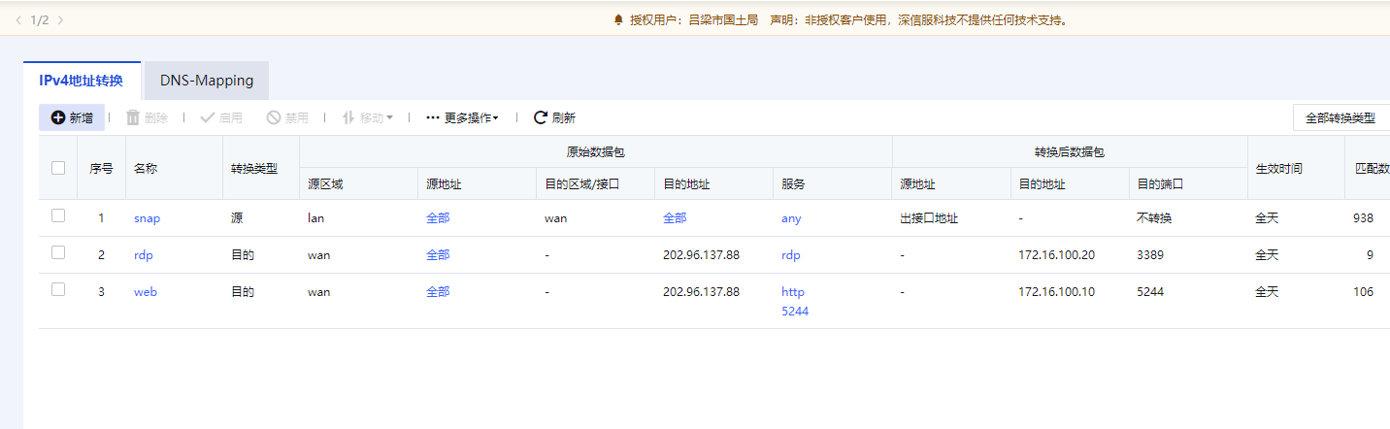Switch to the DNS-Mapping tab

(x=207, y=81)
